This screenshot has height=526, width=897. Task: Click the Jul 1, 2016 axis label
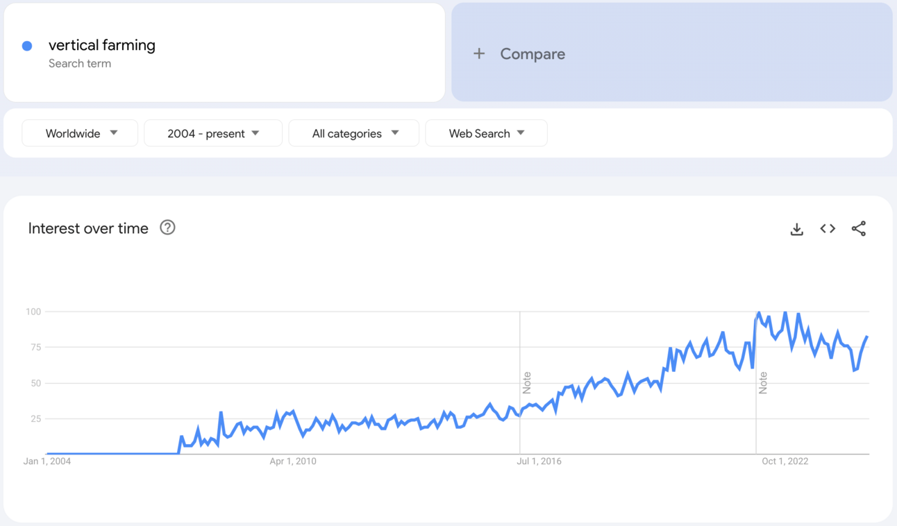(539, 461)
